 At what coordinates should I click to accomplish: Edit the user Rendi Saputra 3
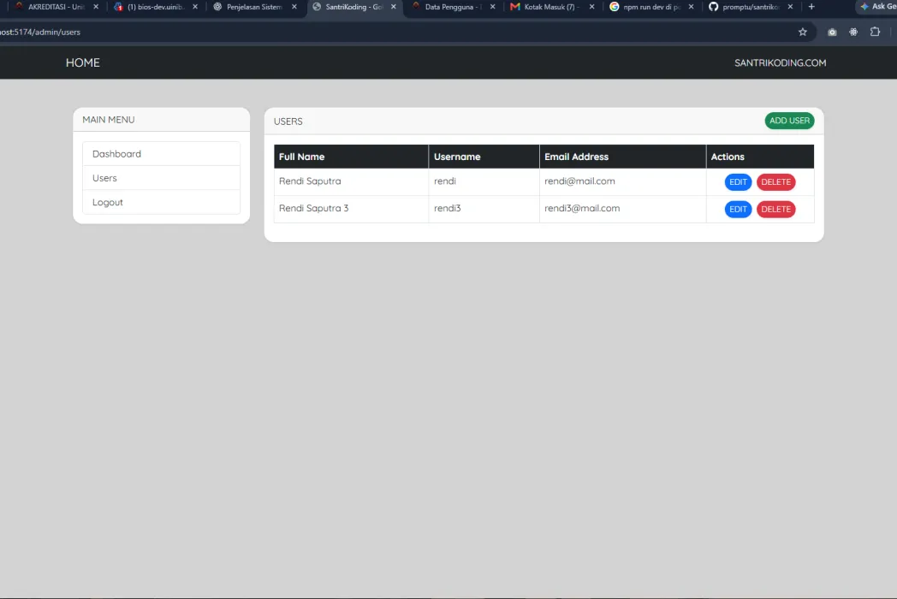click(738, 209)
